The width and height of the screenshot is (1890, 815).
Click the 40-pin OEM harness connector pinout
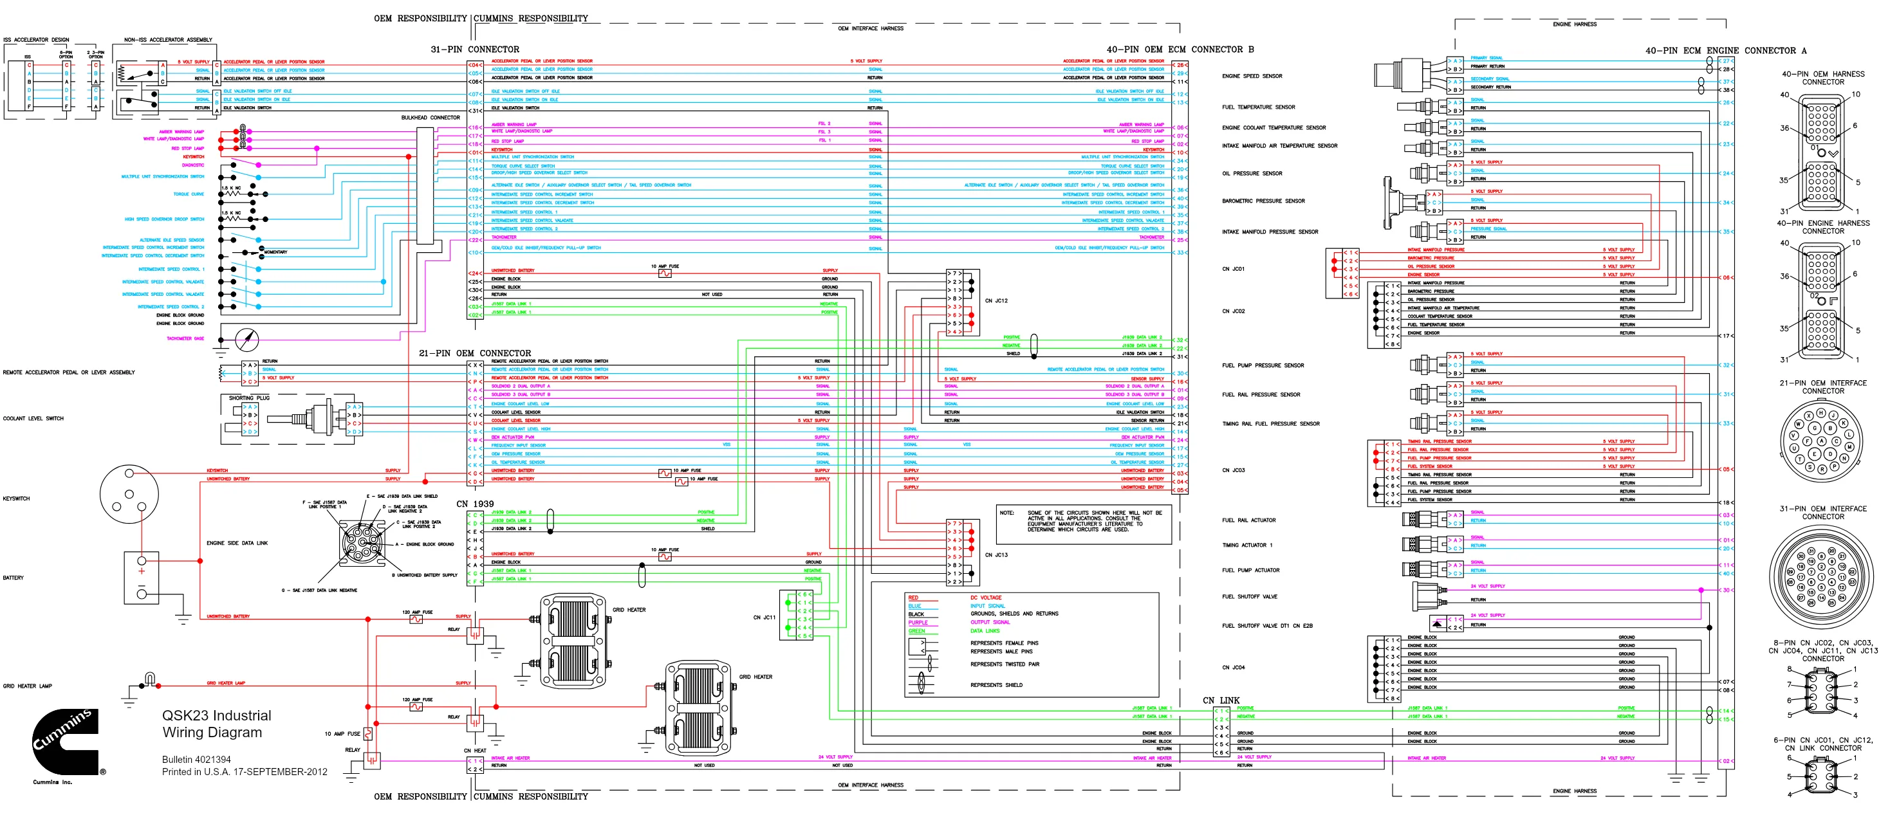pos(1821,152)
